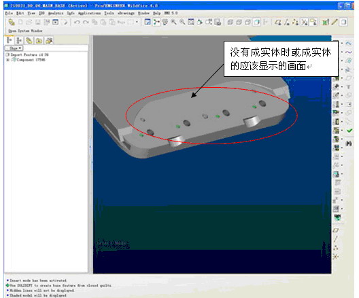Click the Datum Point tool in right toolbar
This screenshot has width=359, height=298.
336,248
